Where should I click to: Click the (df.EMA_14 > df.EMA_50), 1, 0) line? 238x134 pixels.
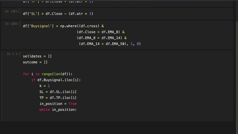[x=110, y=44]
